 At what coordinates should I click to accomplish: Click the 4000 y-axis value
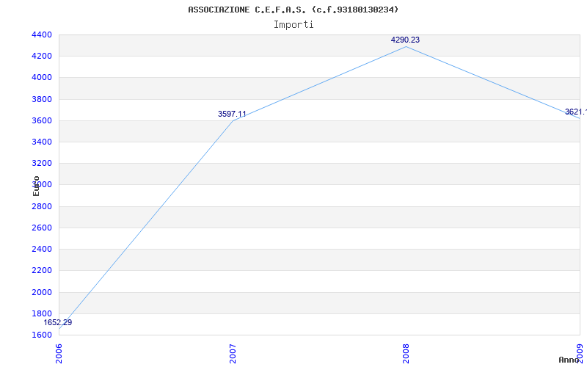coord(42,78)
